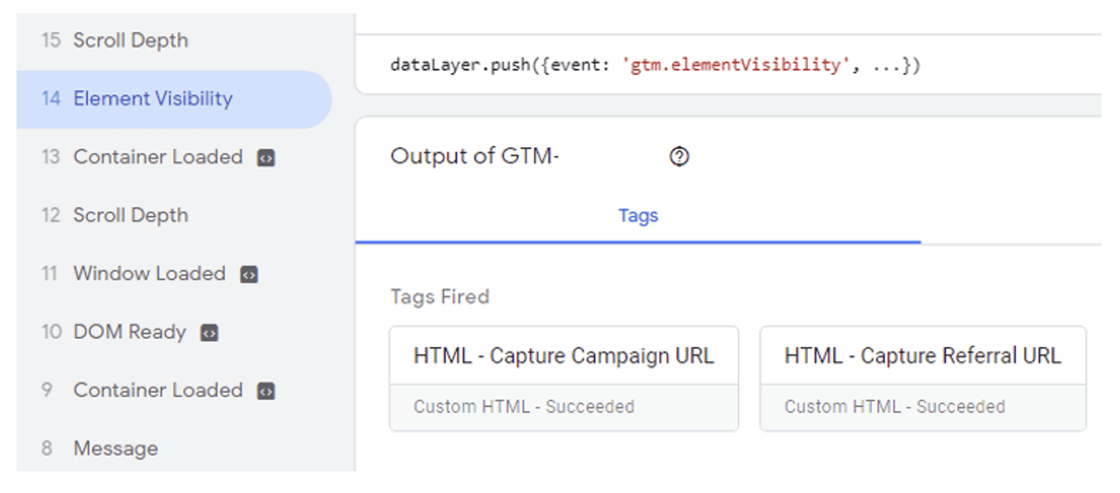Click the code icon beside event 13 Container Loaded
This screenshot has width=1120, height=493.
pyautogui.click(x=266, y=158)
